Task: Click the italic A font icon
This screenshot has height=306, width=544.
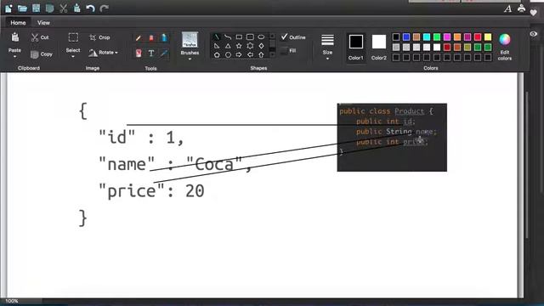Action: coord(508,8)
